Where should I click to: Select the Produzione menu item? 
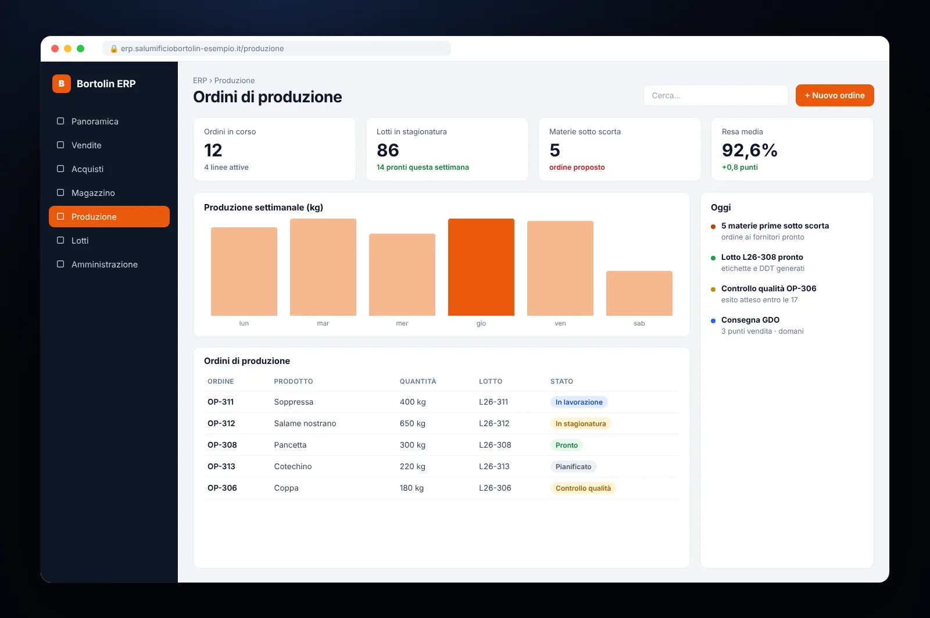coord(109,217)
